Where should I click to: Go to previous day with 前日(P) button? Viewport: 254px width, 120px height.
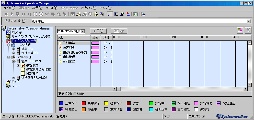point(98,31)
